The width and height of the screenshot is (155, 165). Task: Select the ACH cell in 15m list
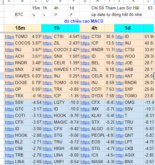click(x=22, y=56)
